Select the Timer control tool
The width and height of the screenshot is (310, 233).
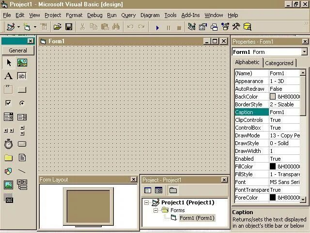point(9,144)
